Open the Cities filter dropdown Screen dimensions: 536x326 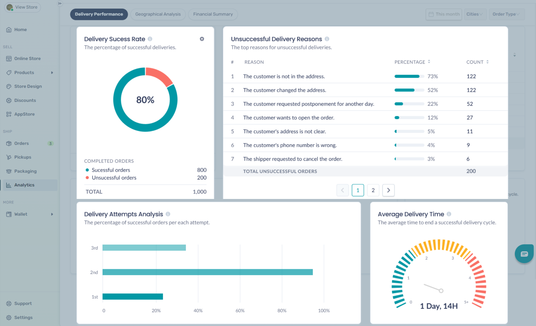(x=475, y=14)
